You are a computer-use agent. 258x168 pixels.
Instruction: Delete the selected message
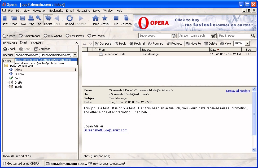[x=211, y=44]
